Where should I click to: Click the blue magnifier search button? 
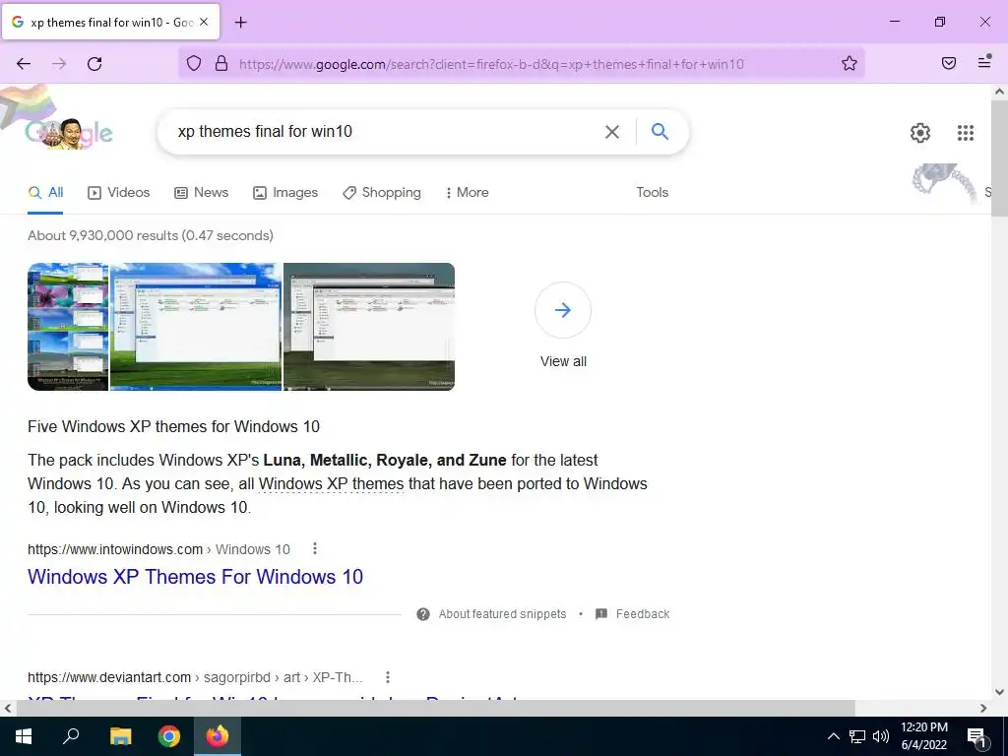pos(660,131)
